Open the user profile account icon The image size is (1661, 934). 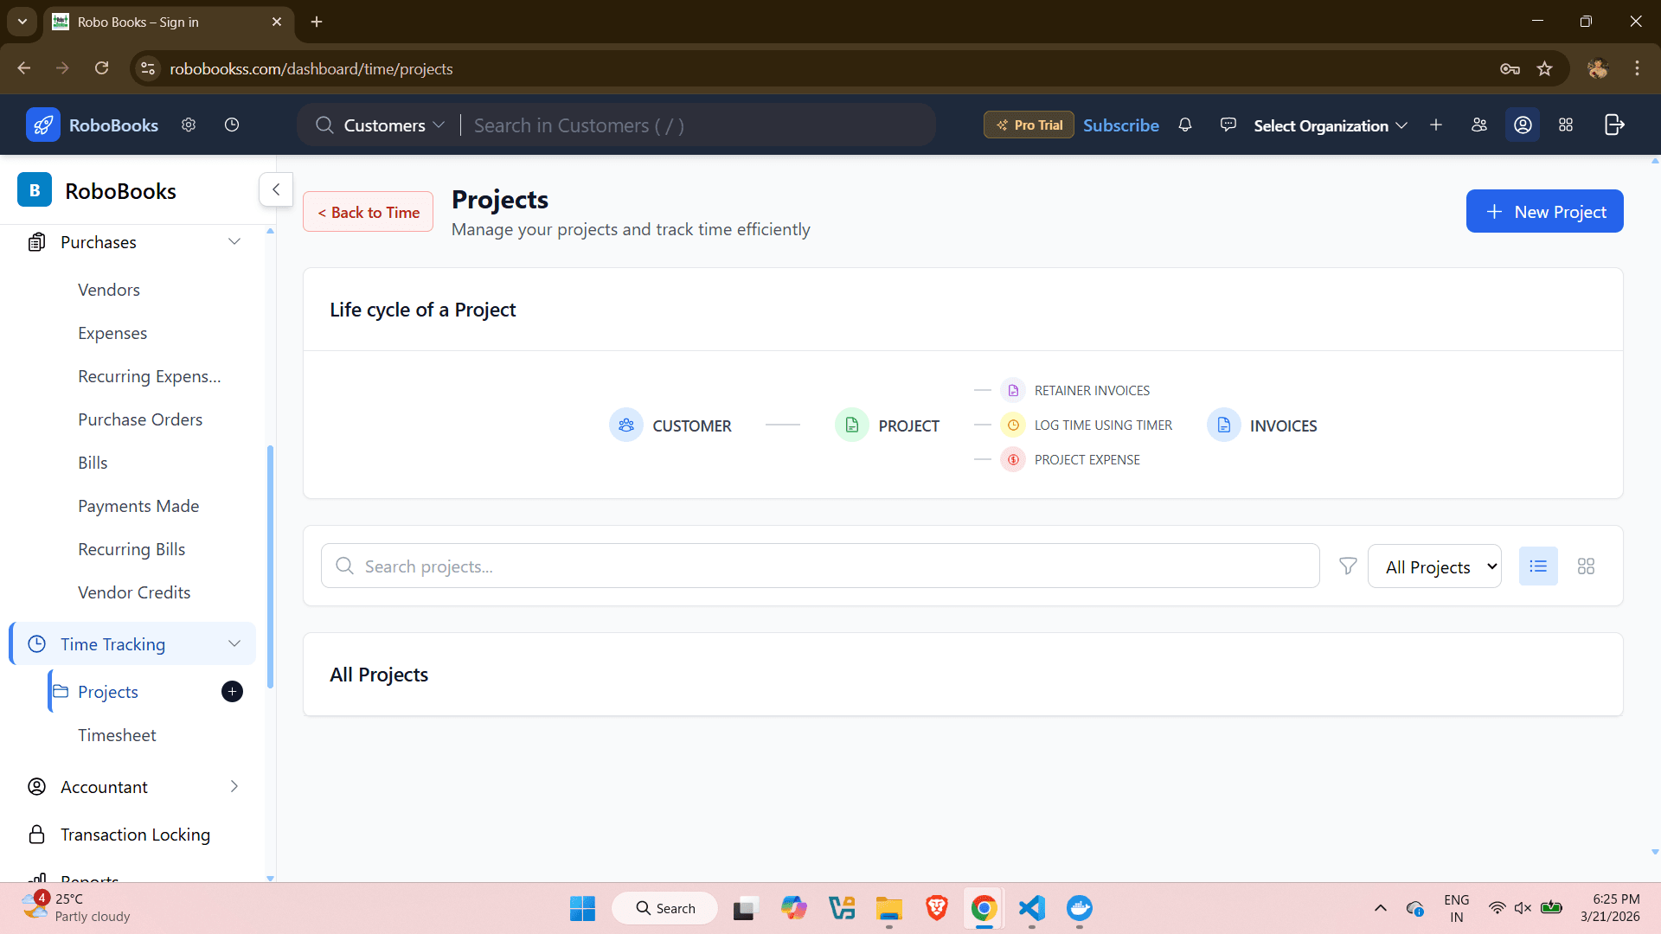click(1523, 125)
